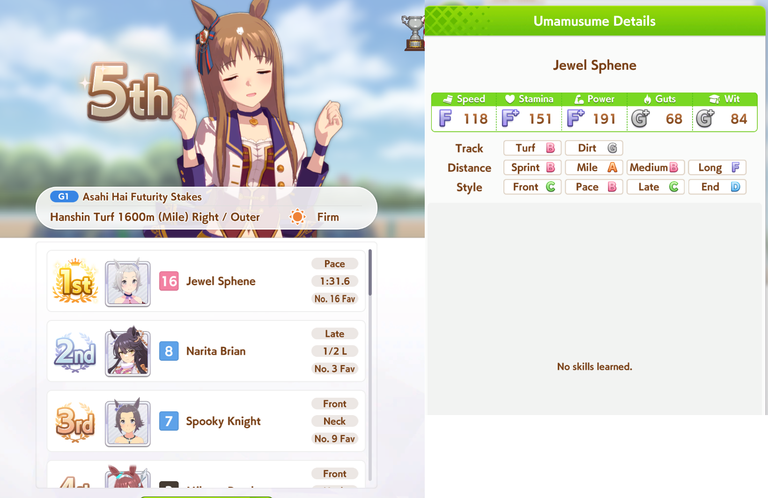Viewport: 768px width, 498px height.
Task: Click gate number 7 badge
Action: (169, 421)
